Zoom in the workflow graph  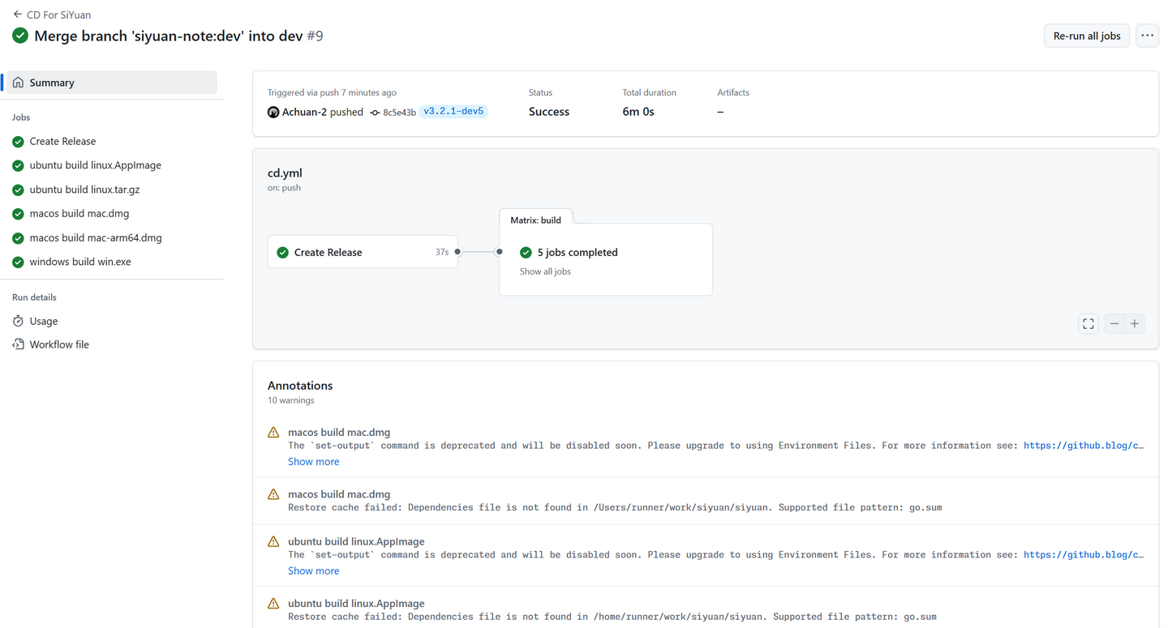coord(1135,323)
